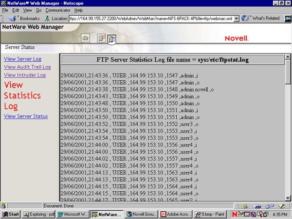Select the highlighted Server Status icon
Image resolution: width=292 pixels, height=219 pixels.
112,39
